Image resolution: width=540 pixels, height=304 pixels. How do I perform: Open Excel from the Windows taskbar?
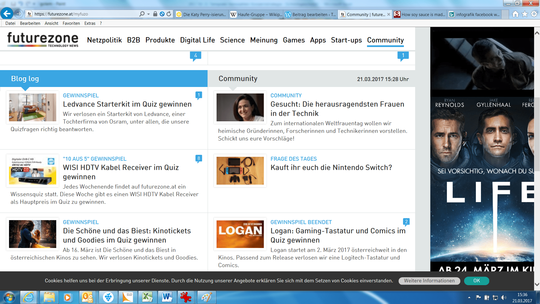(x=147, y=297)
